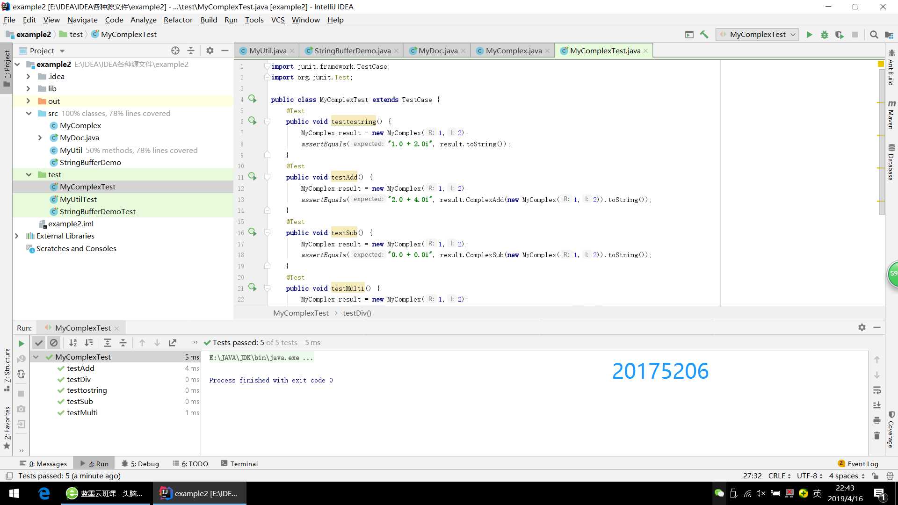The width and height of the screenshot is (898, 505).
Task: Rerun tests in Run panel
Action: tap(21, 343)
